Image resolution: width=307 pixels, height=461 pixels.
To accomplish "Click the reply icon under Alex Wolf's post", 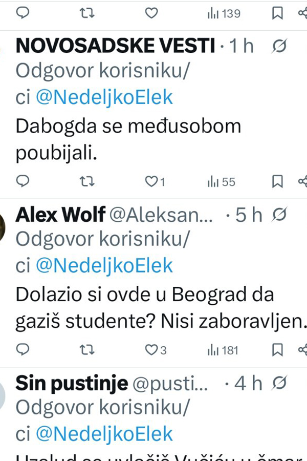I will [x=21, y=351].
